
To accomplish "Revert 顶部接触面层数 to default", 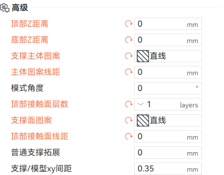I will click(x=129, y=104).
